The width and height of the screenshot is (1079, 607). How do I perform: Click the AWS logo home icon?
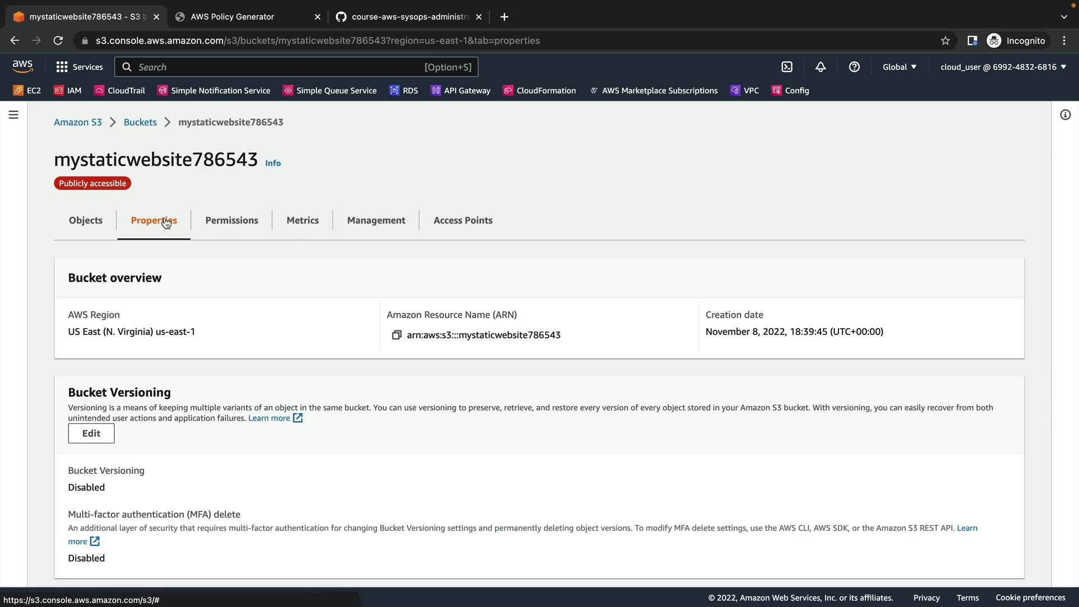pos(22,66)
